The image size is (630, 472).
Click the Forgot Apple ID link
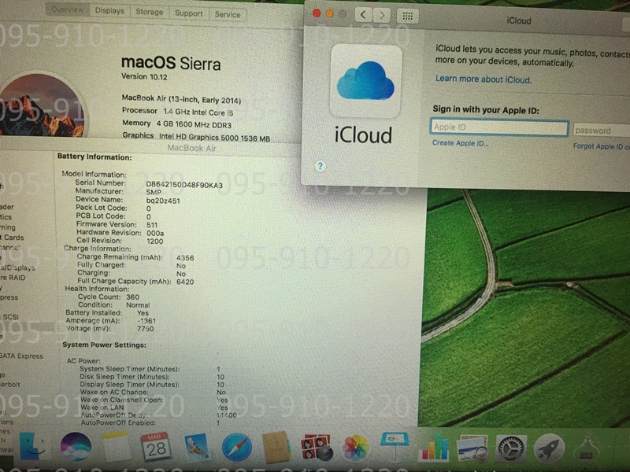click(602, 146)
